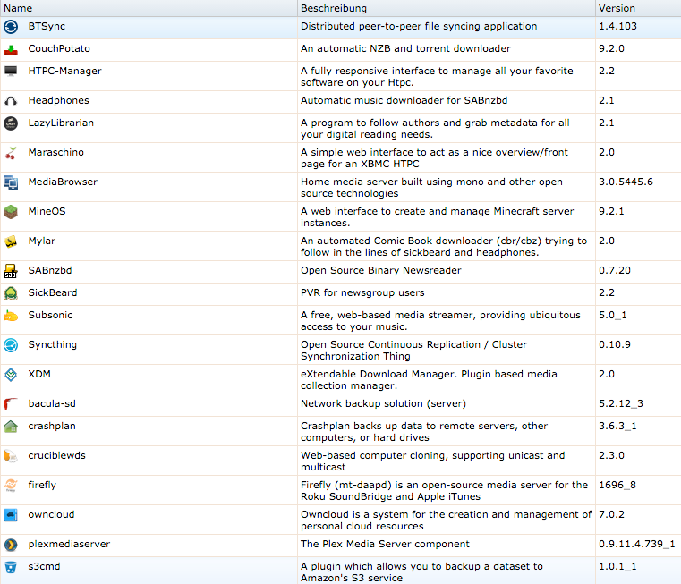Click the owncloud plugin icon
This screenshot has height=584, width=681.
point(11,515)
